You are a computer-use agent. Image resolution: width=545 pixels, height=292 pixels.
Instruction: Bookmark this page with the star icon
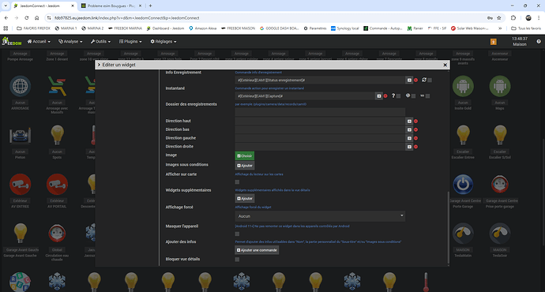coord(499,18)
